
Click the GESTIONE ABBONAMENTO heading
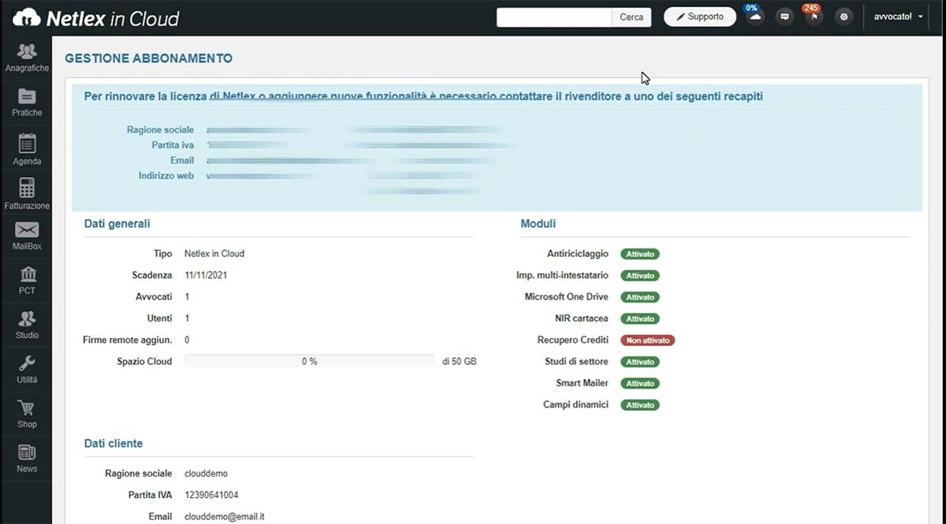(x=148, y=58)
